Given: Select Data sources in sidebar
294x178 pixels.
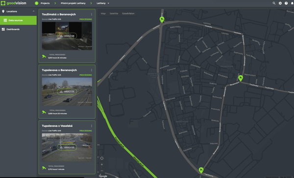Looking at the screenshot, I should [18, 20].
